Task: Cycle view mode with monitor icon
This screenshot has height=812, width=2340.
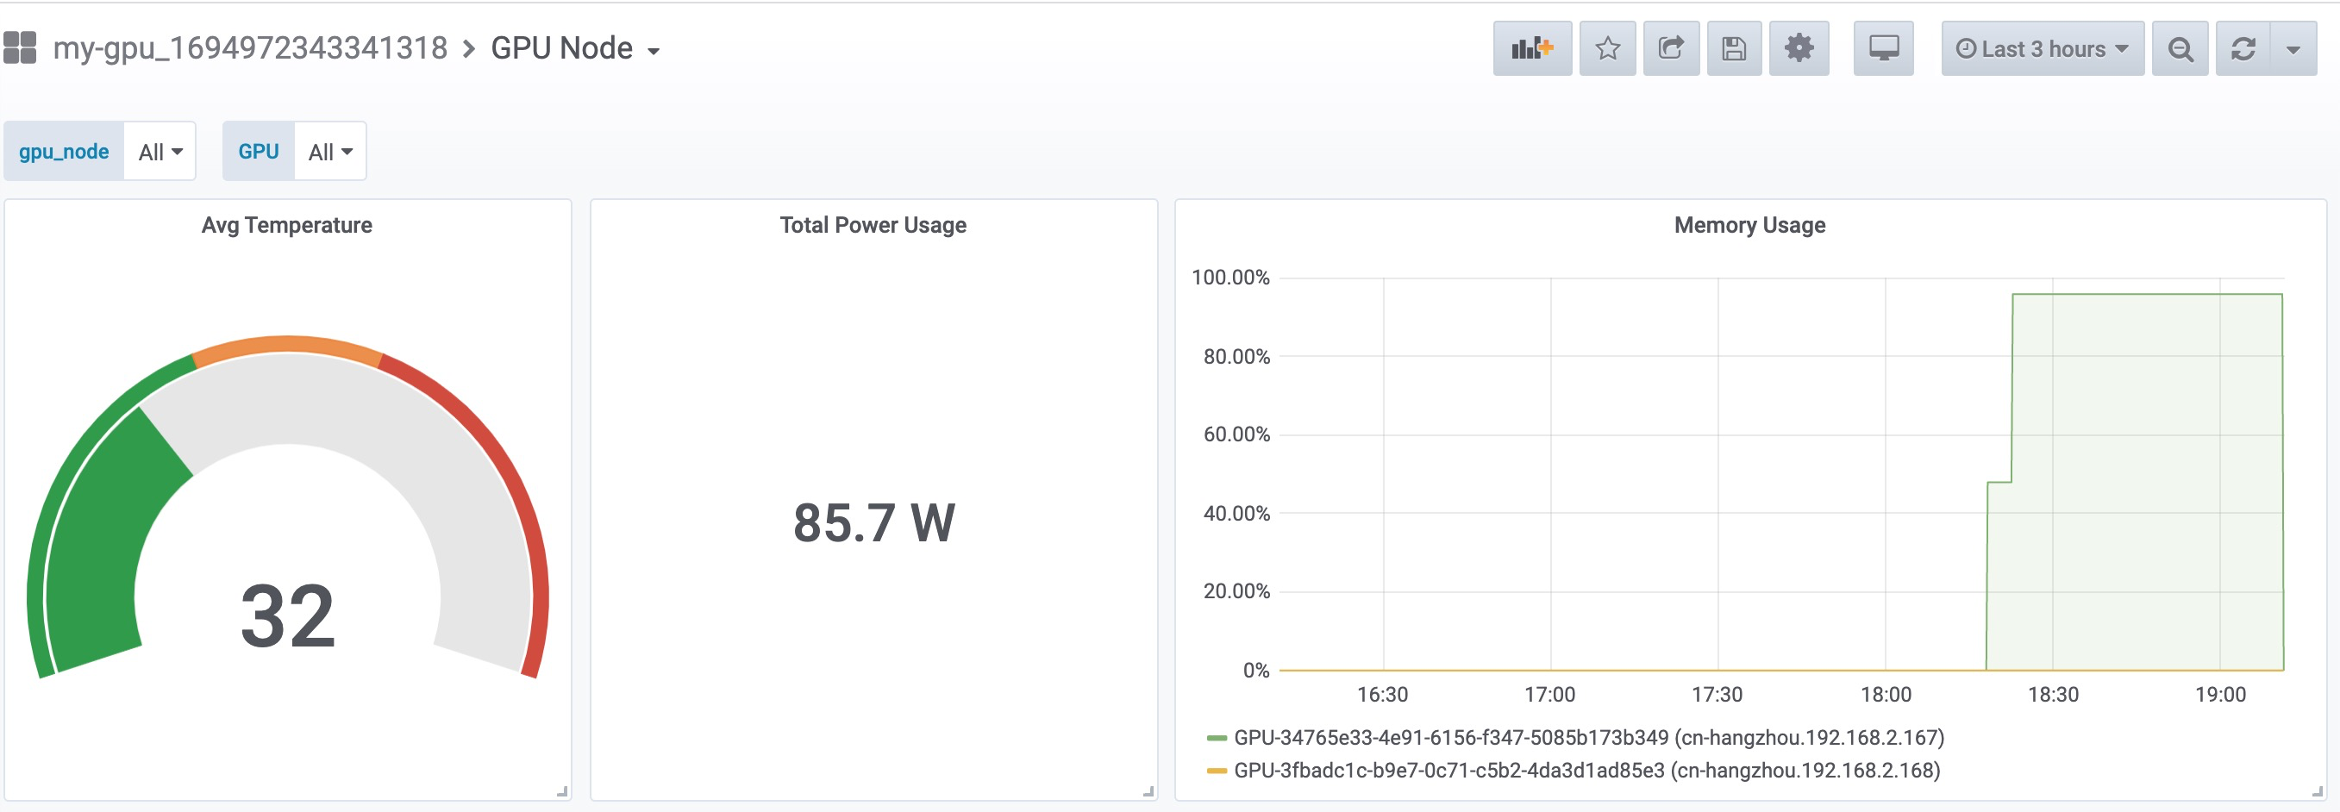Action: 1883,48
